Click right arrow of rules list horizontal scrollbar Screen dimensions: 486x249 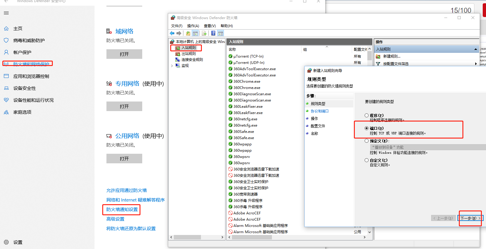[364, 237]
